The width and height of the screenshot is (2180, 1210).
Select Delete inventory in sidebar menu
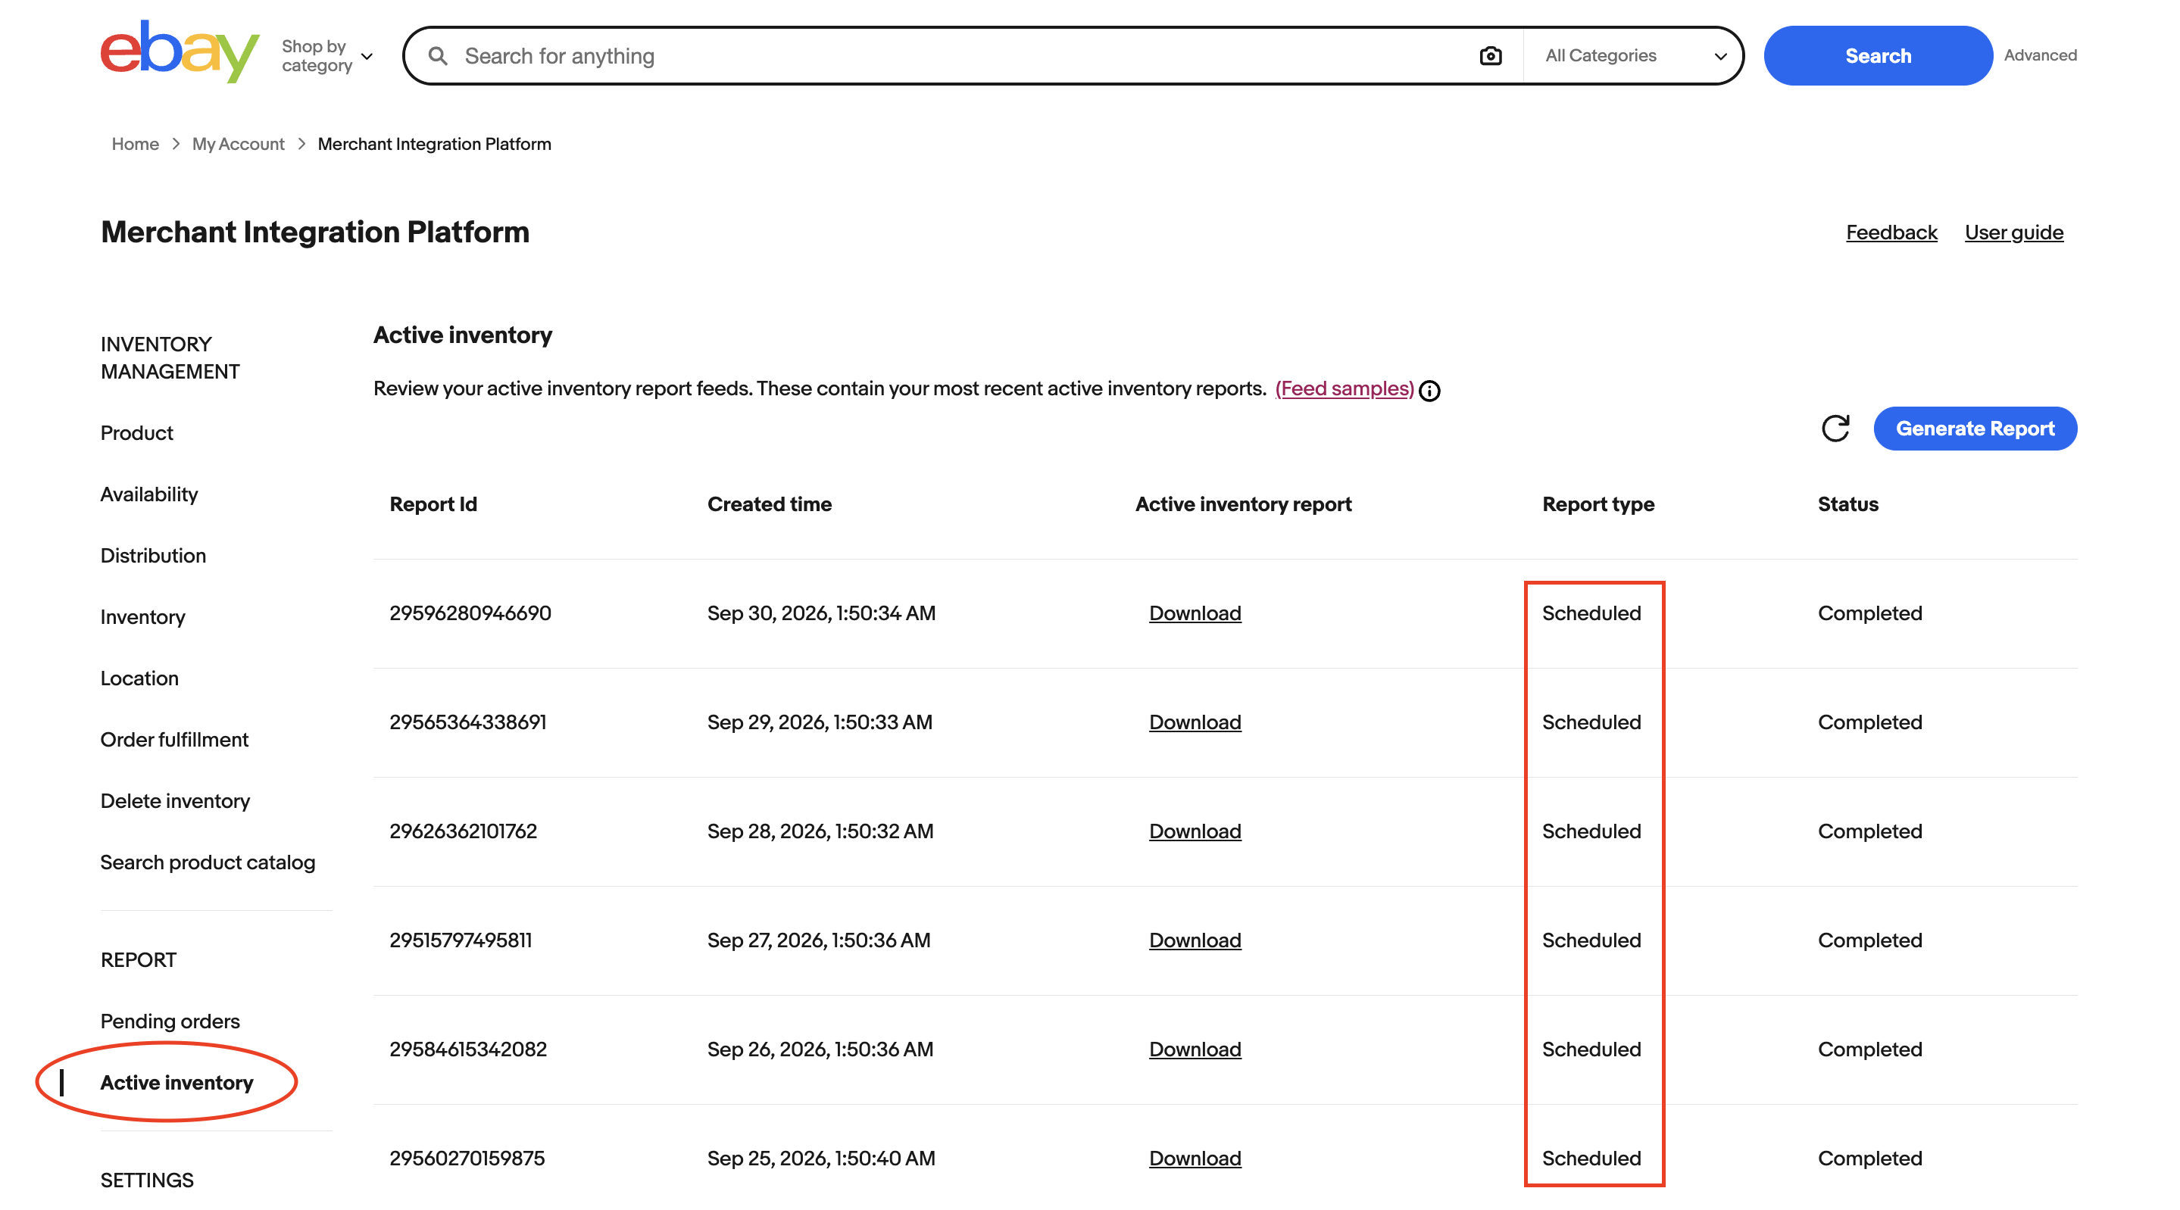click(x=175, y=800)
